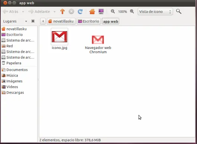
Task: Select novatillasku in the path bar
Action: coord(61,21)
